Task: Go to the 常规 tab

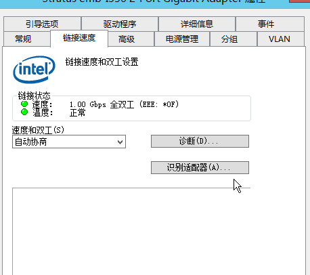Action: pyautogui.click(x=26, y=39)
